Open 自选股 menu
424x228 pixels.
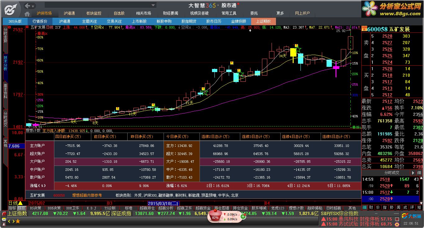(119, 13)
